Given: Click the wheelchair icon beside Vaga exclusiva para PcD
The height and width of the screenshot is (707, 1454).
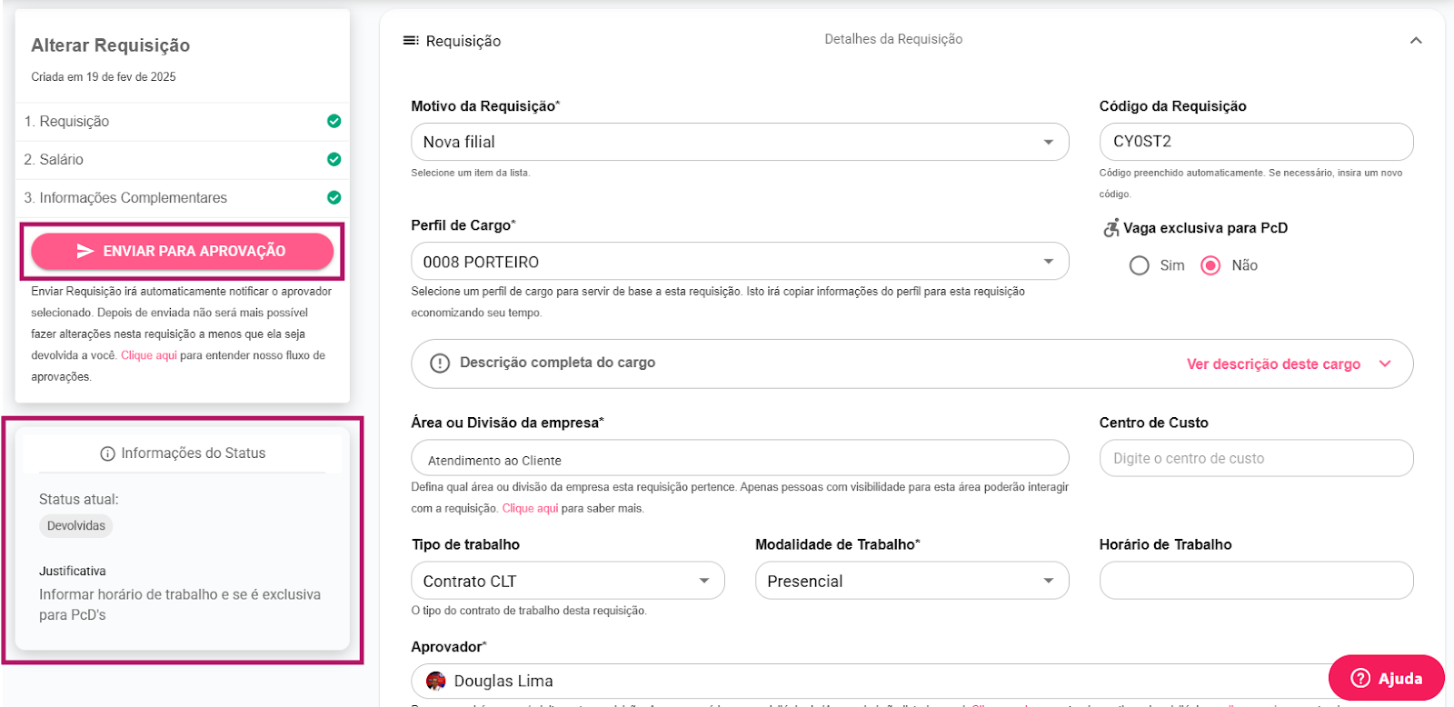Looking at the screenshot, I should (x=1110, y=228).
